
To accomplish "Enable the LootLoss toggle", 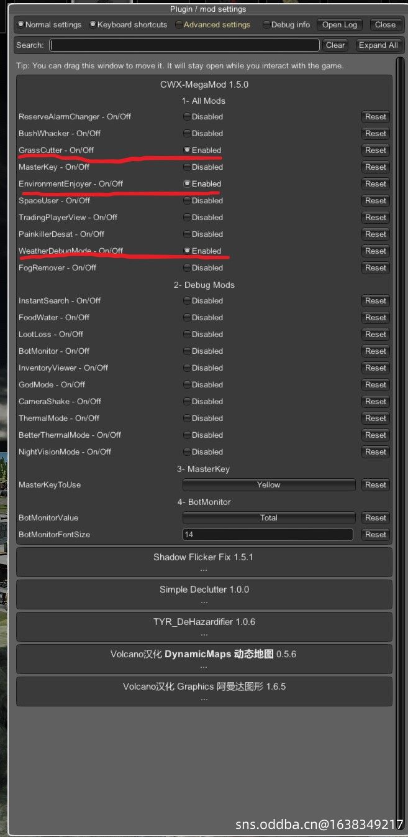I will coord(203,335).
